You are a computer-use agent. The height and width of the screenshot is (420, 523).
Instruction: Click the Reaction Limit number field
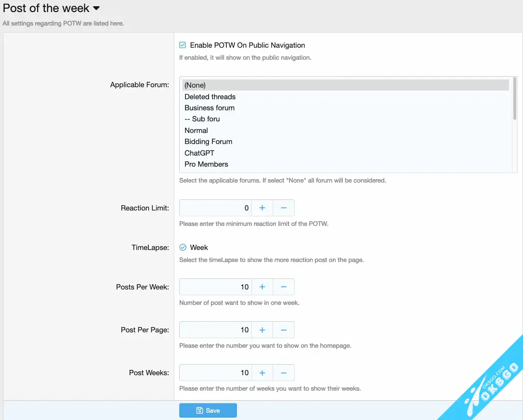point(215,208)
